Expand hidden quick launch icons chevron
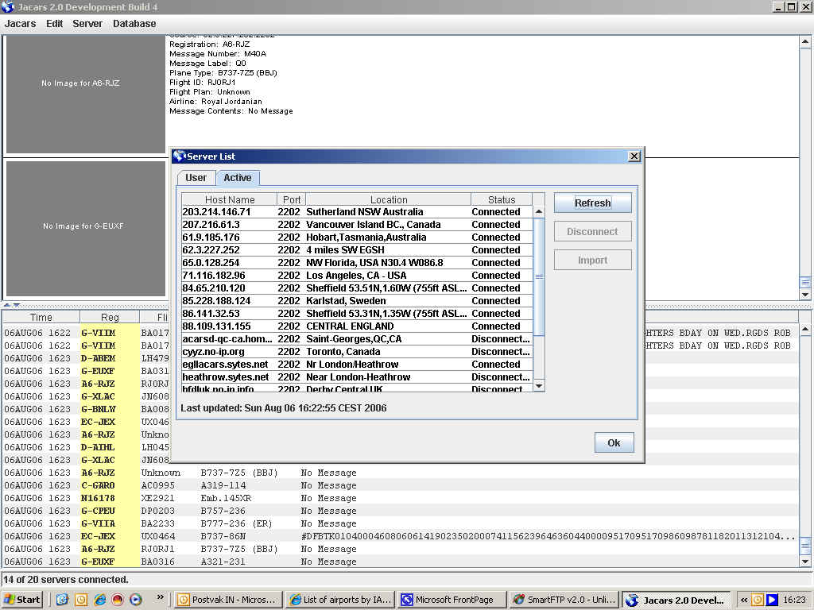814x610 pixels. 160,597
